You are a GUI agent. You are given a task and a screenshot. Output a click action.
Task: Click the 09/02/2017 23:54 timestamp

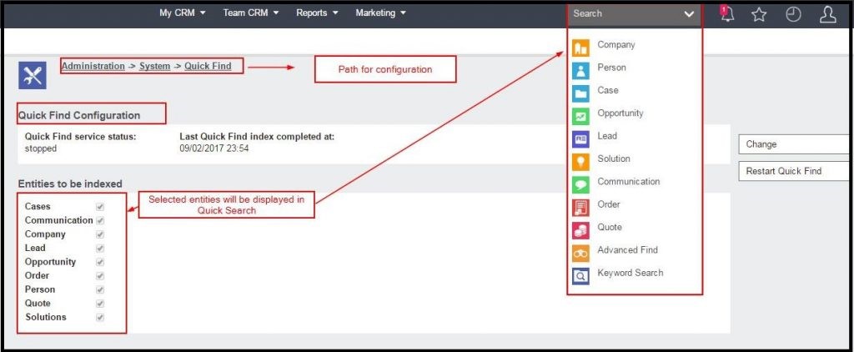click(x=214, y=148)
